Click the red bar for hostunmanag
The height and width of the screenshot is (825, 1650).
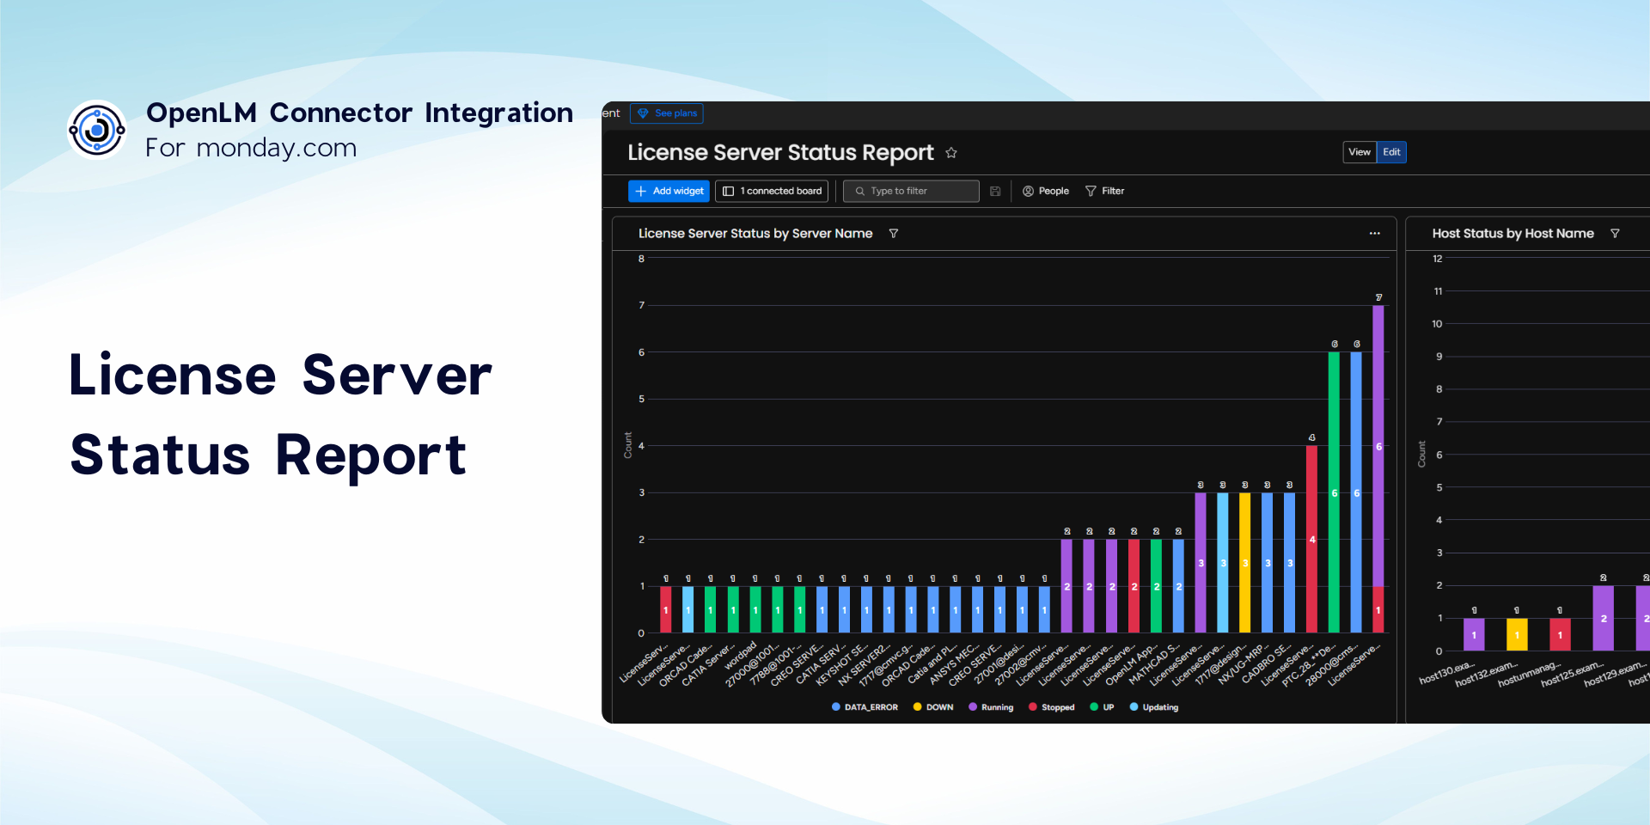[x=1560, y=634]
